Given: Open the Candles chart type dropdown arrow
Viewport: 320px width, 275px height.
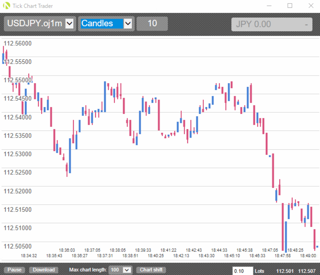Looking at the screenshot, I should [128, 24].
